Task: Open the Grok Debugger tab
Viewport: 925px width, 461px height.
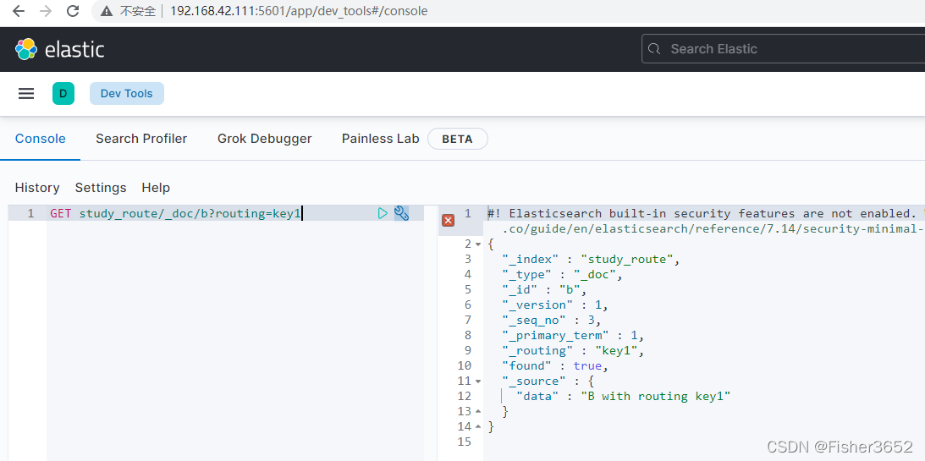Action: (264, 139)
